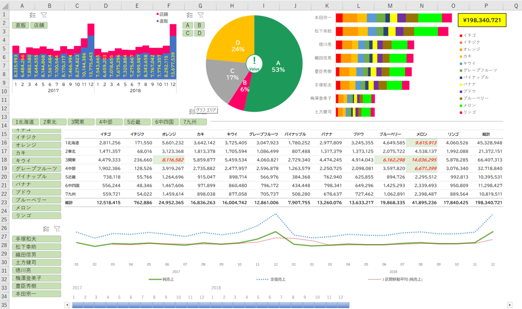Clear the filter on the salesperson slicer
Viewport: 522px width, 309px height.
point(57,229)
